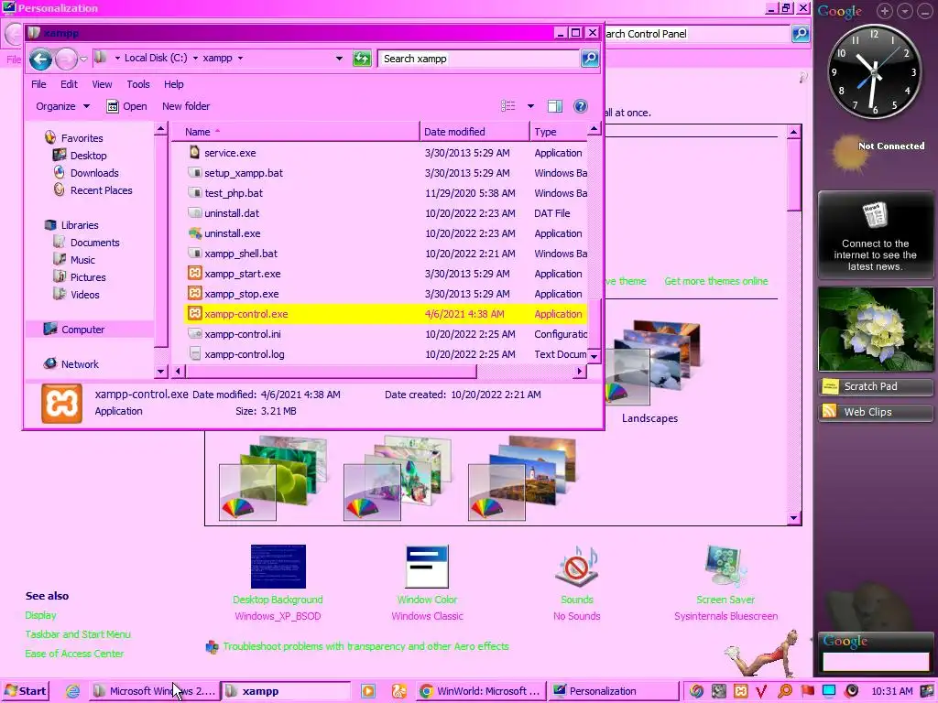Open the Organize dropdown
The width and height of the screenshot is (938, 703).
pos(63,106)
